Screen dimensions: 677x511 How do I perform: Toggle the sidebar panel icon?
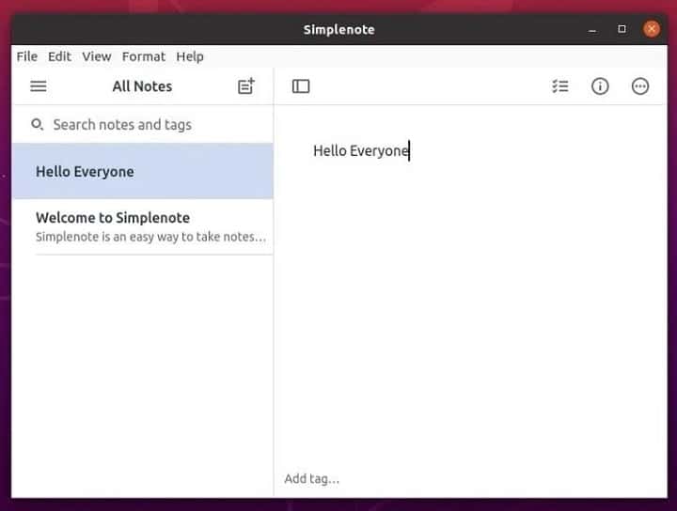click(x=301, y=86)
